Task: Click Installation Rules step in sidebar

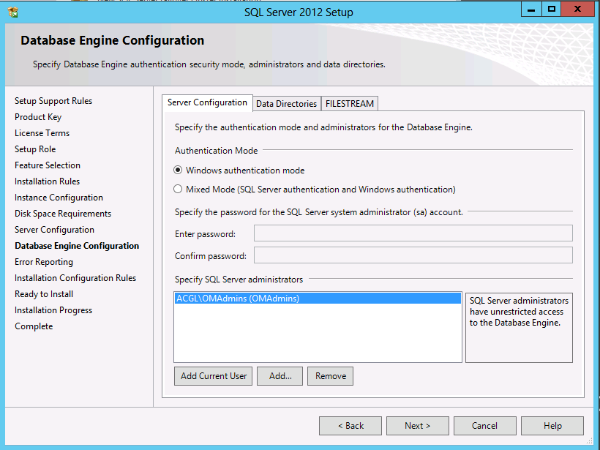Action: click(x=47, y=181)
